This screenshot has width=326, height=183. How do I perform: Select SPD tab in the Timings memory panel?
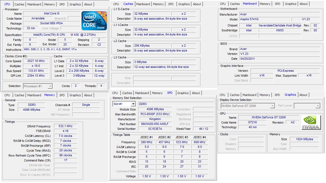click(x=62, y=95)
